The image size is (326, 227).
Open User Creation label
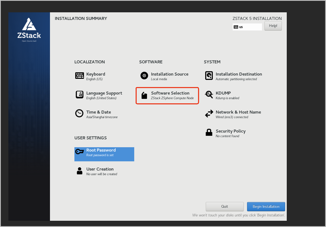(x=100, y=169)
